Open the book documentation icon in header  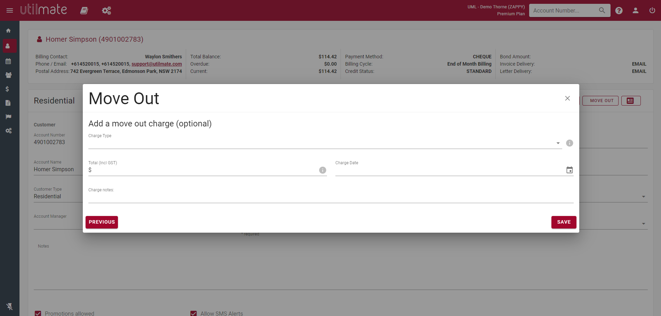84,10
